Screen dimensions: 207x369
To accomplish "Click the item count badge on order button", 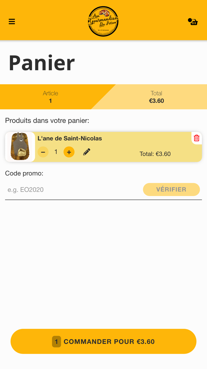I will 56,341.
